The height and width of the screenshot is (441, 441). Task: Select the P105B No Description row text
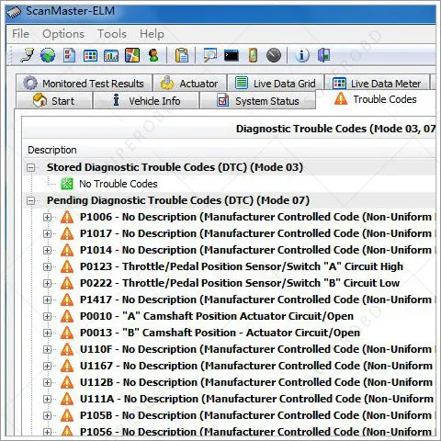click(x=256, y=415)
